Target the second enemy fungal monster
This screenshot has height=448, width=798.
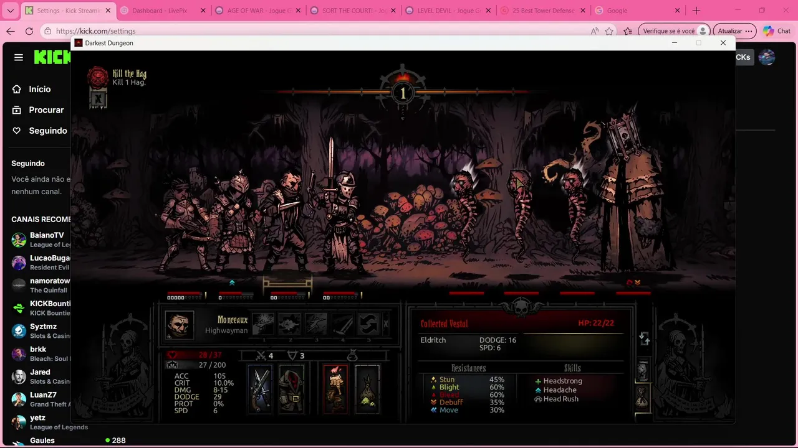(519, 215)
